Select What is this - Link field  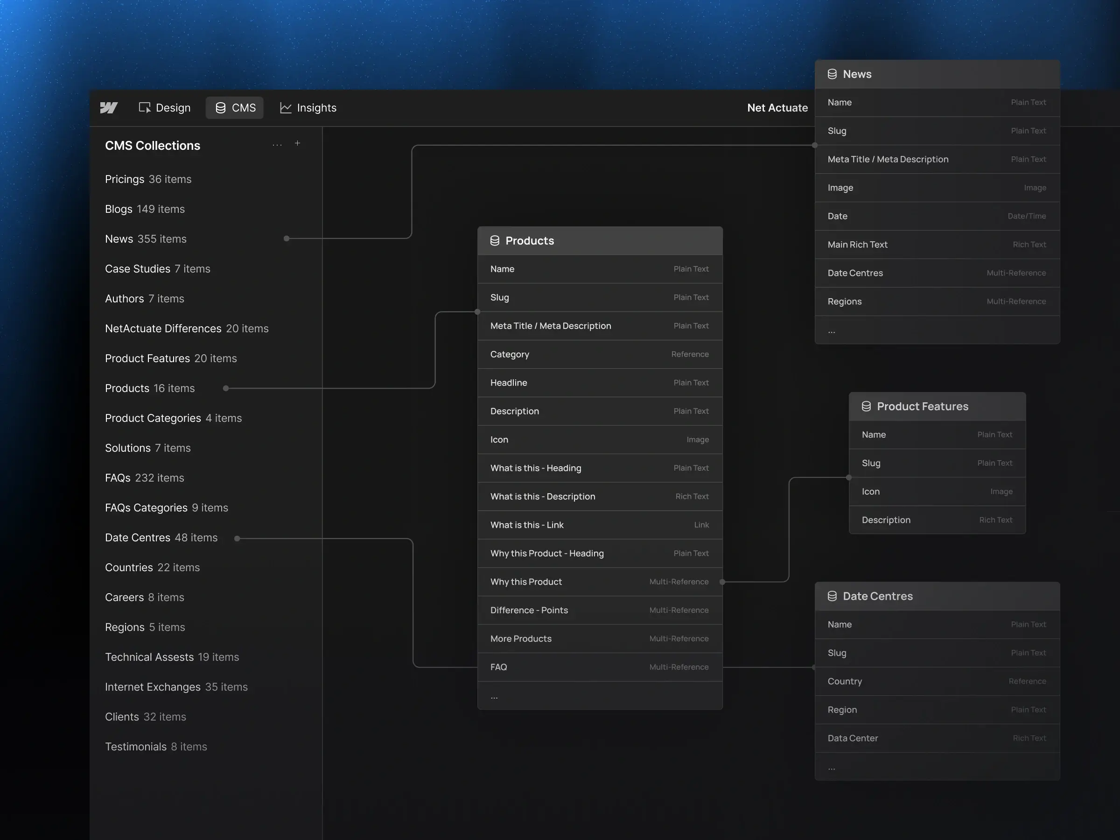click(600, 525)
